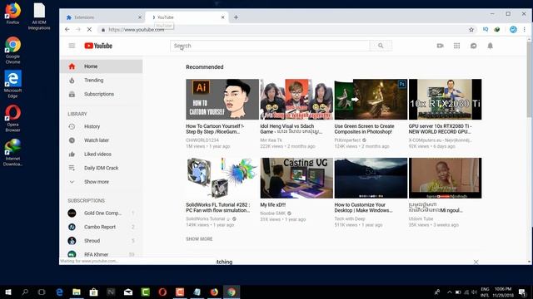This screenshot has width=533, height=299.
Task: Click the browser address bar URL
Action: 137,30
